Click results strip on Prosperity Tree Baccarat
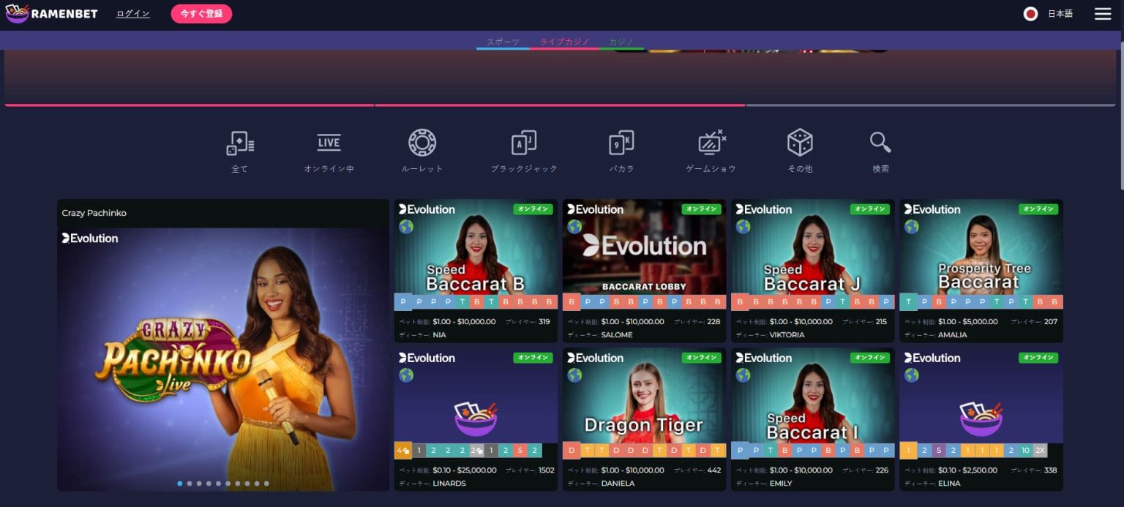The width and height of the screenshot is (1124, 507). coord(981,301)
